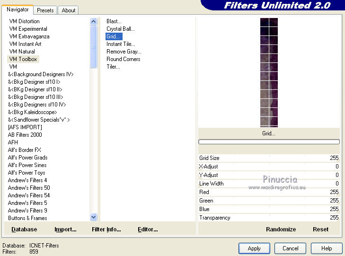Randomize the filter parameters
The height and width of the screenshot is (256, 345).
[x=281, y=230]
